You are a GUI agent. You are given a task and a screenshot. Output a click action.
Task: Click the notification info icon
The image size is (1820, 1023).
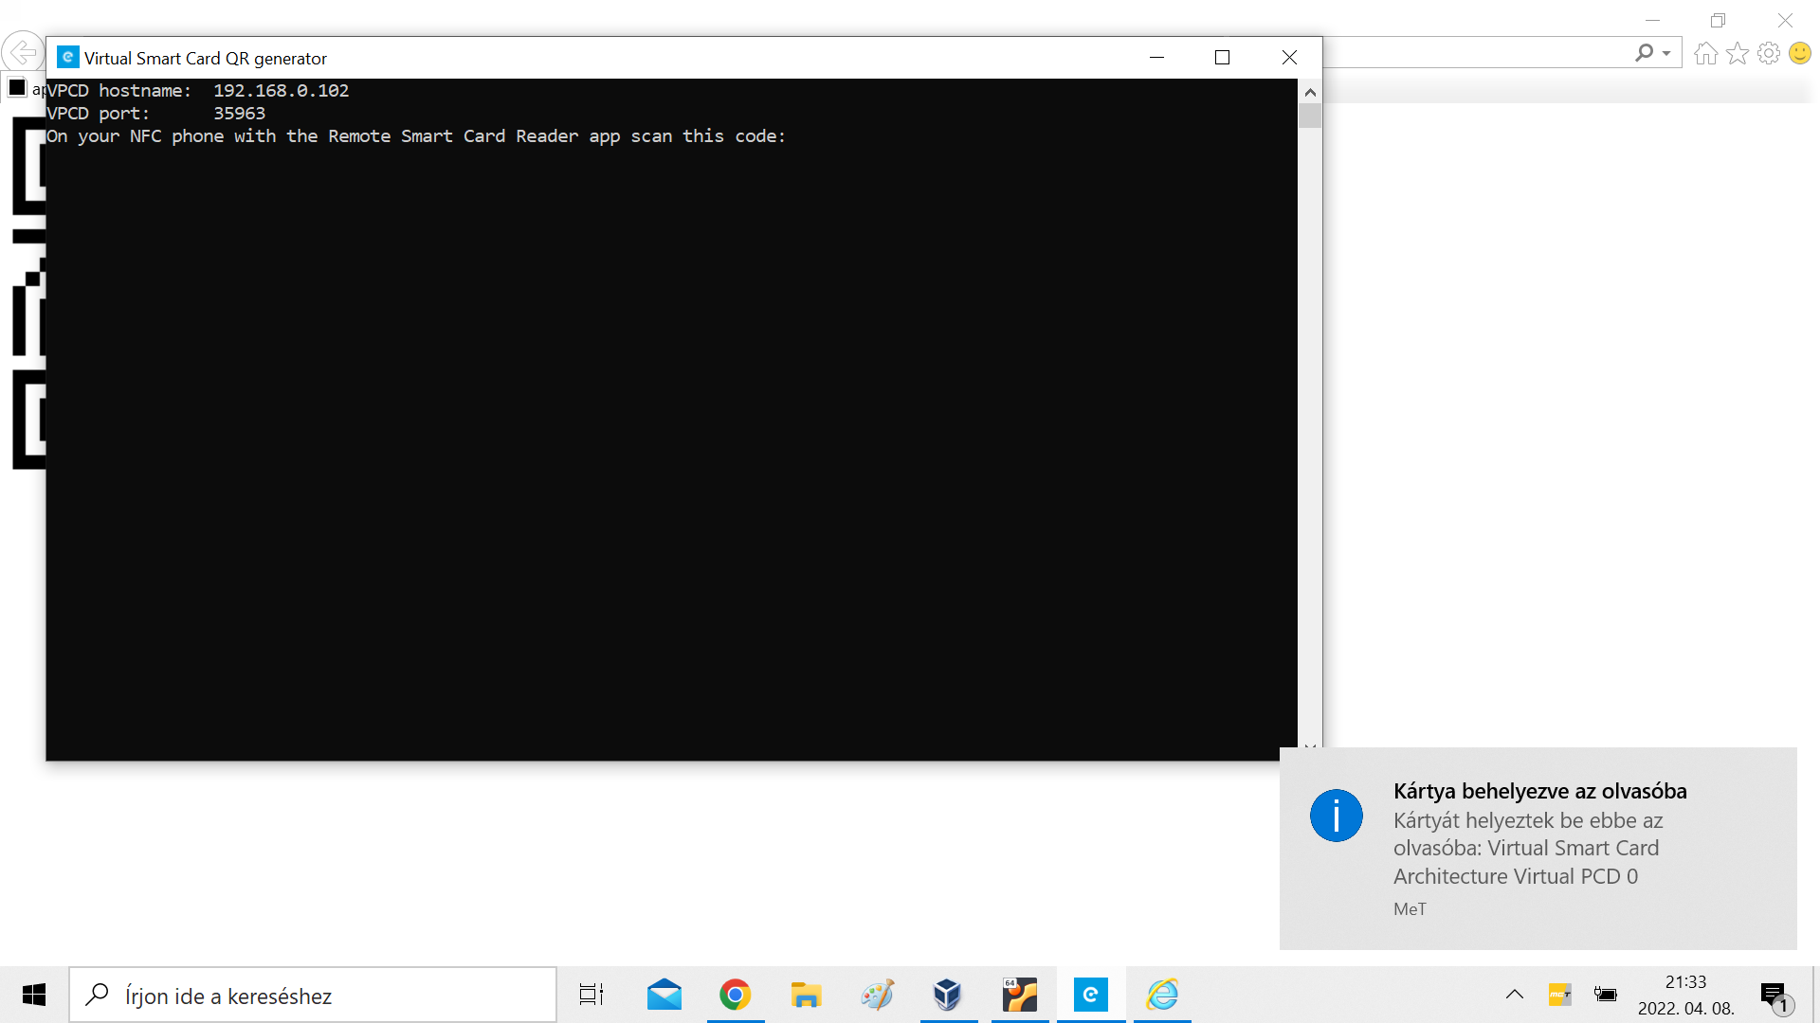click(1337, 816)
